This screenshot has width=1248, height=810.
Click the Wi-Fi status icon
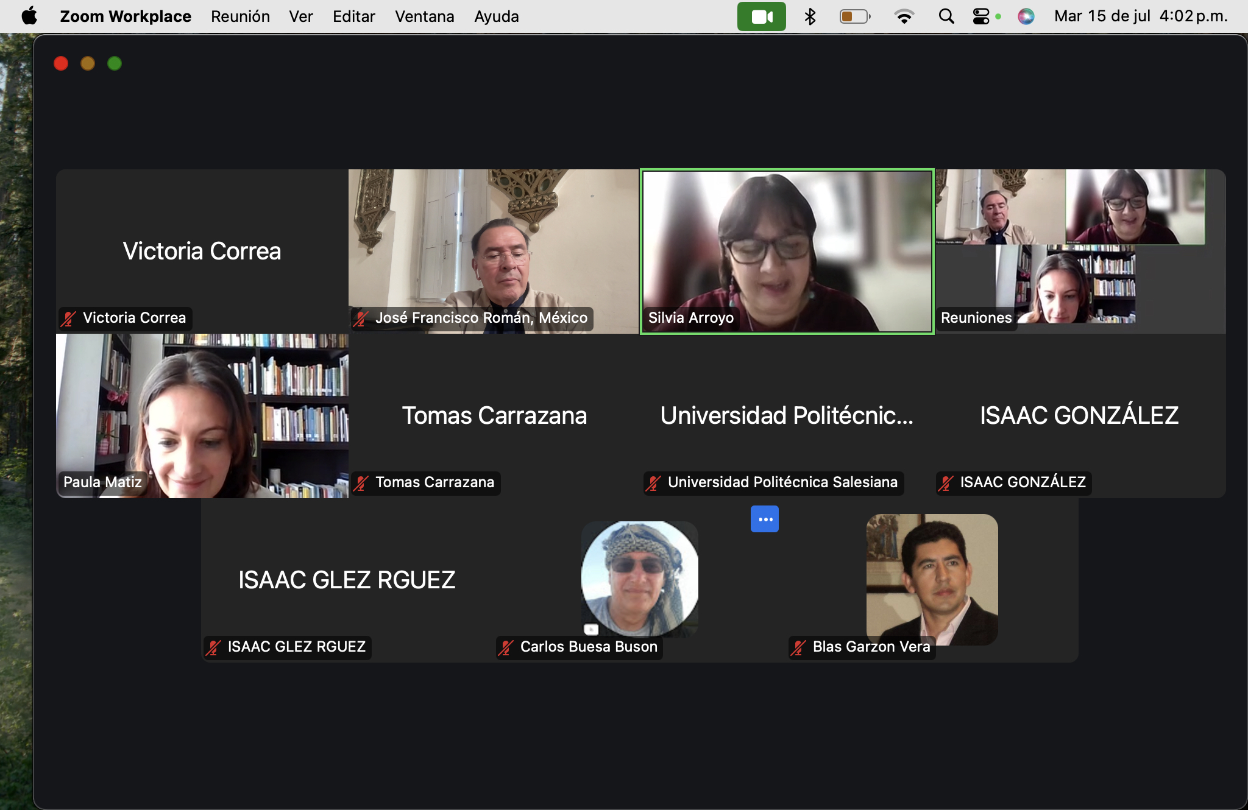[x=904, y=16]
